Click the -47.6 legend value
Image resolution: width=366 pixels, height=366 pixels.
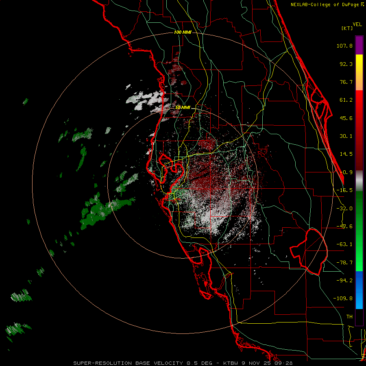click(344, 227)
